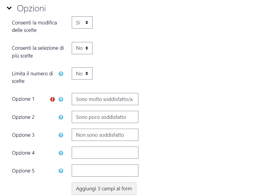Focus the Opzione 1 text field
Viewport: 261px width, 196px height.
pyautogui.click(x=105, y=99)
